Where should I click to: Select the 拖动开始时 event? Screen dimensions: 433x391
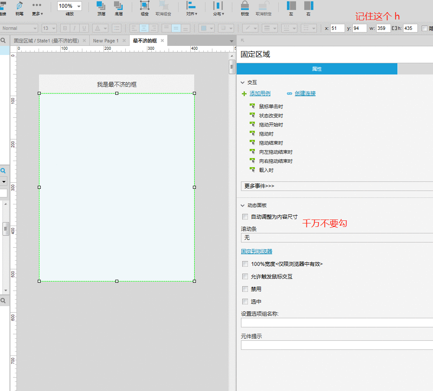271,125
